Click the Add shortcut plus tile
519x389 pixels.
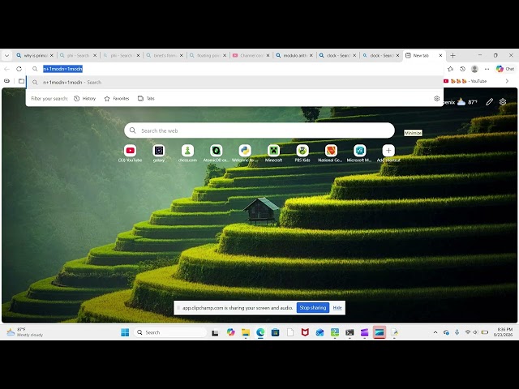point(388,151)
